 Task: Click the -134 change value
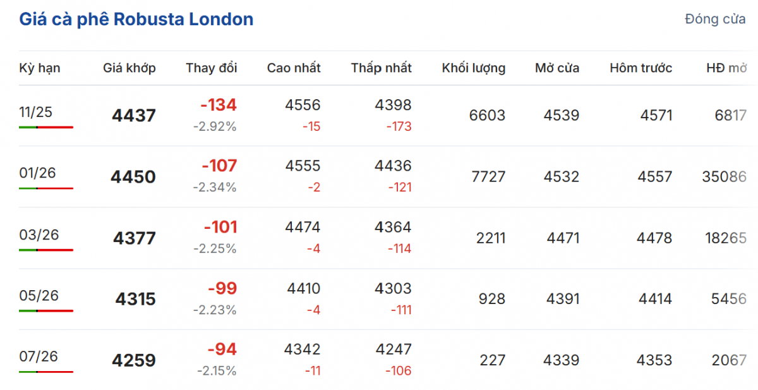click(x=219, y=105)
